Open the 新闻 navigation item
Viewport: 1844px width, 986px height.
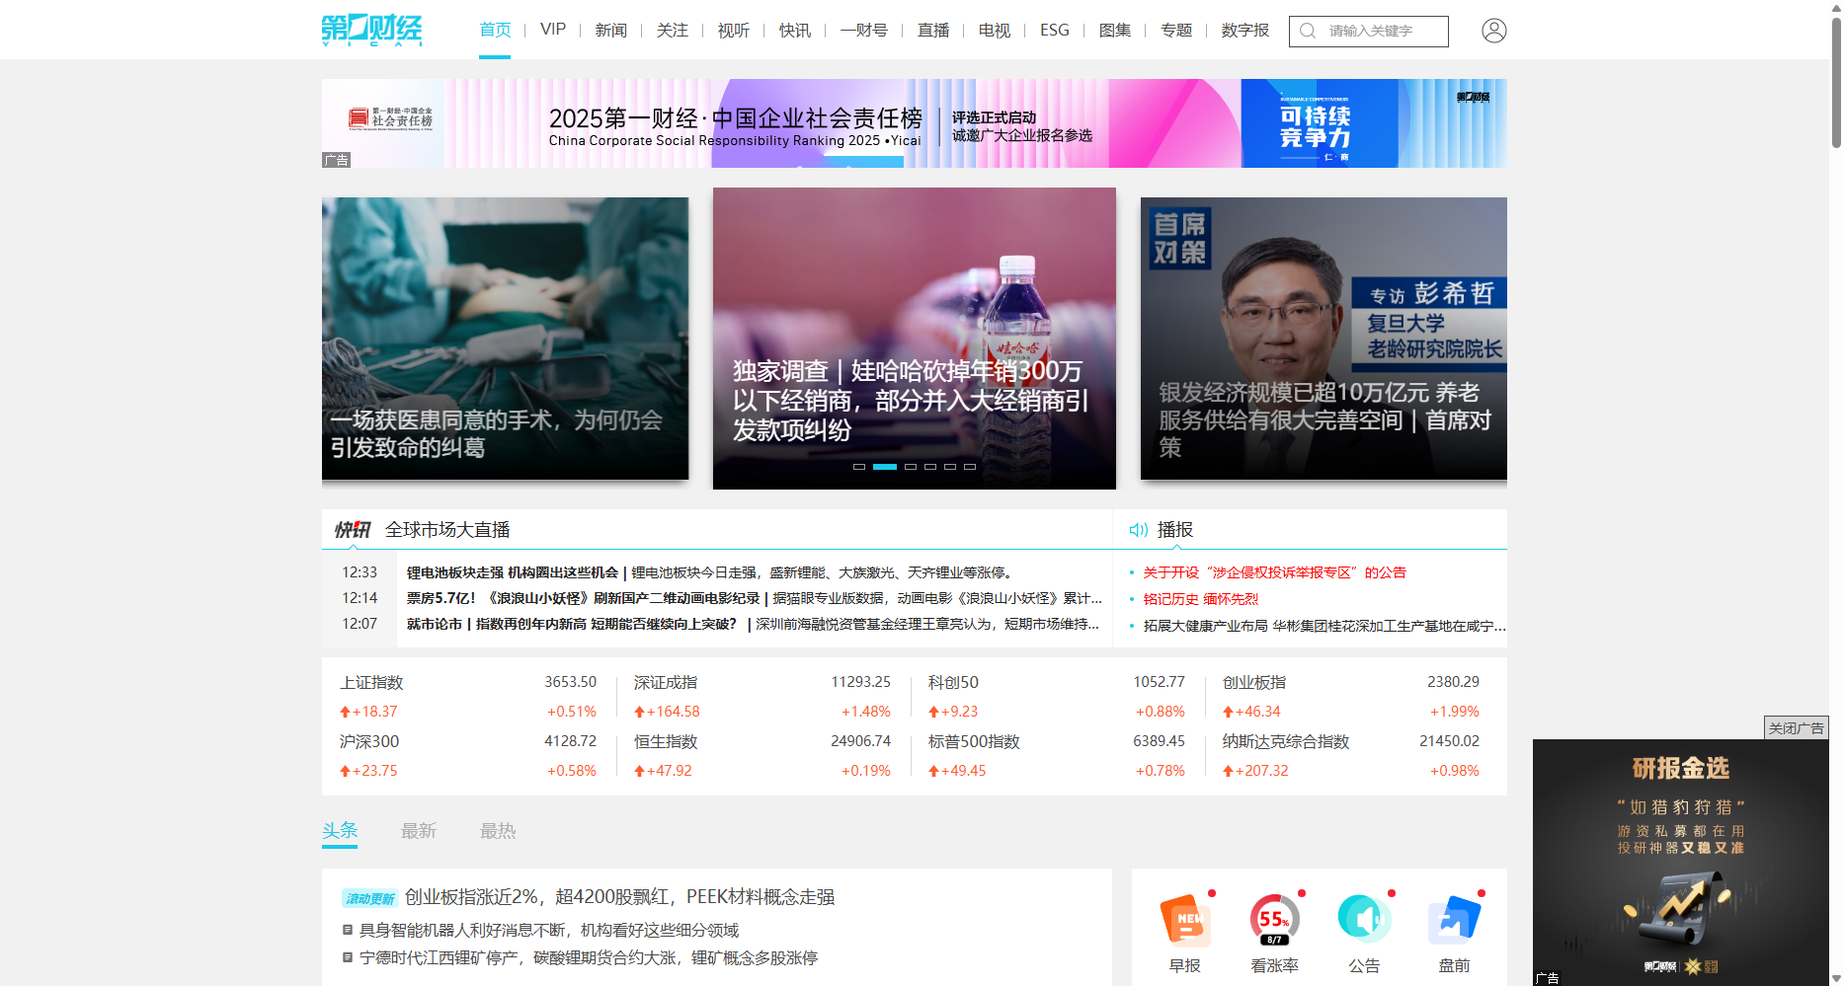click(x=611, y=30)
